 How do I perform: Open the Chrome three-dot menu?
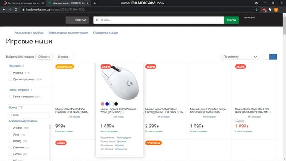pyautogui.click(x=282, y=10)
